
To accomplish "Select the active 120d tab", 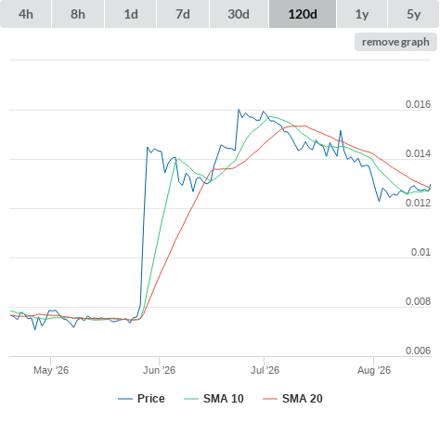I will [303, 14].
